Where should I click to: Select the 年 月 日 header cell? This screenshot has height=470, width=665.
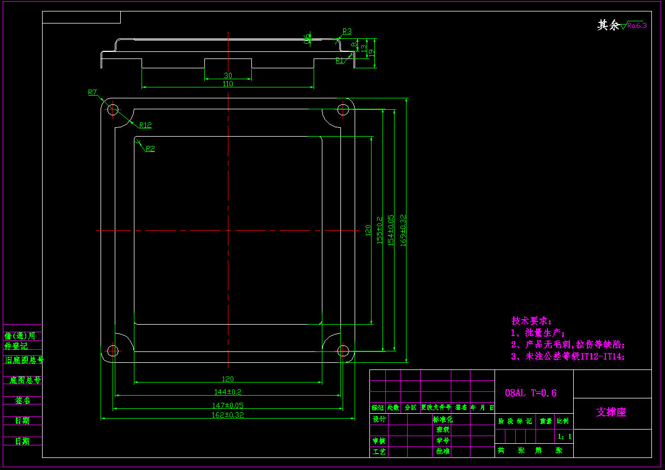click(x=482, y=408)
